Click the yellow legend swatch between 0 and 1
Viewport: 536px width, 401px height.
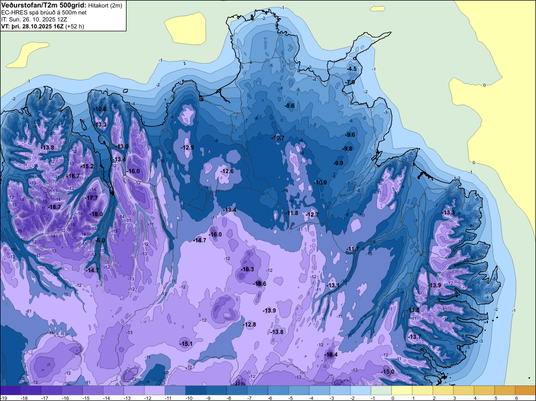pyautogui.click(x=402, y=390)
